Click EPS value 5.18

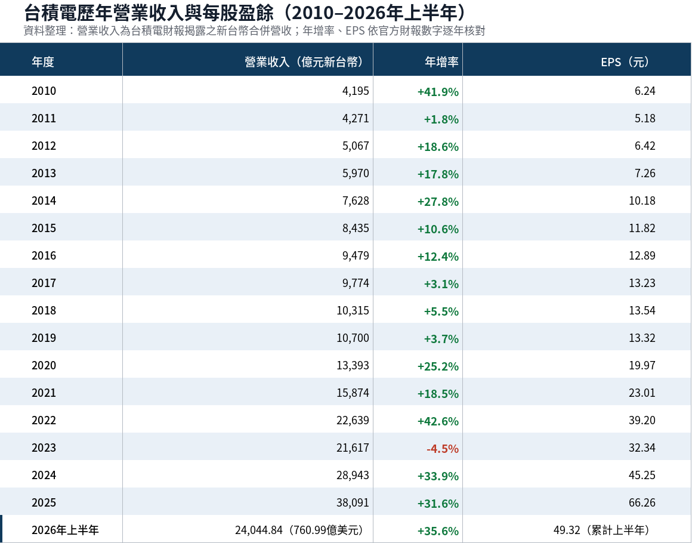645,118
